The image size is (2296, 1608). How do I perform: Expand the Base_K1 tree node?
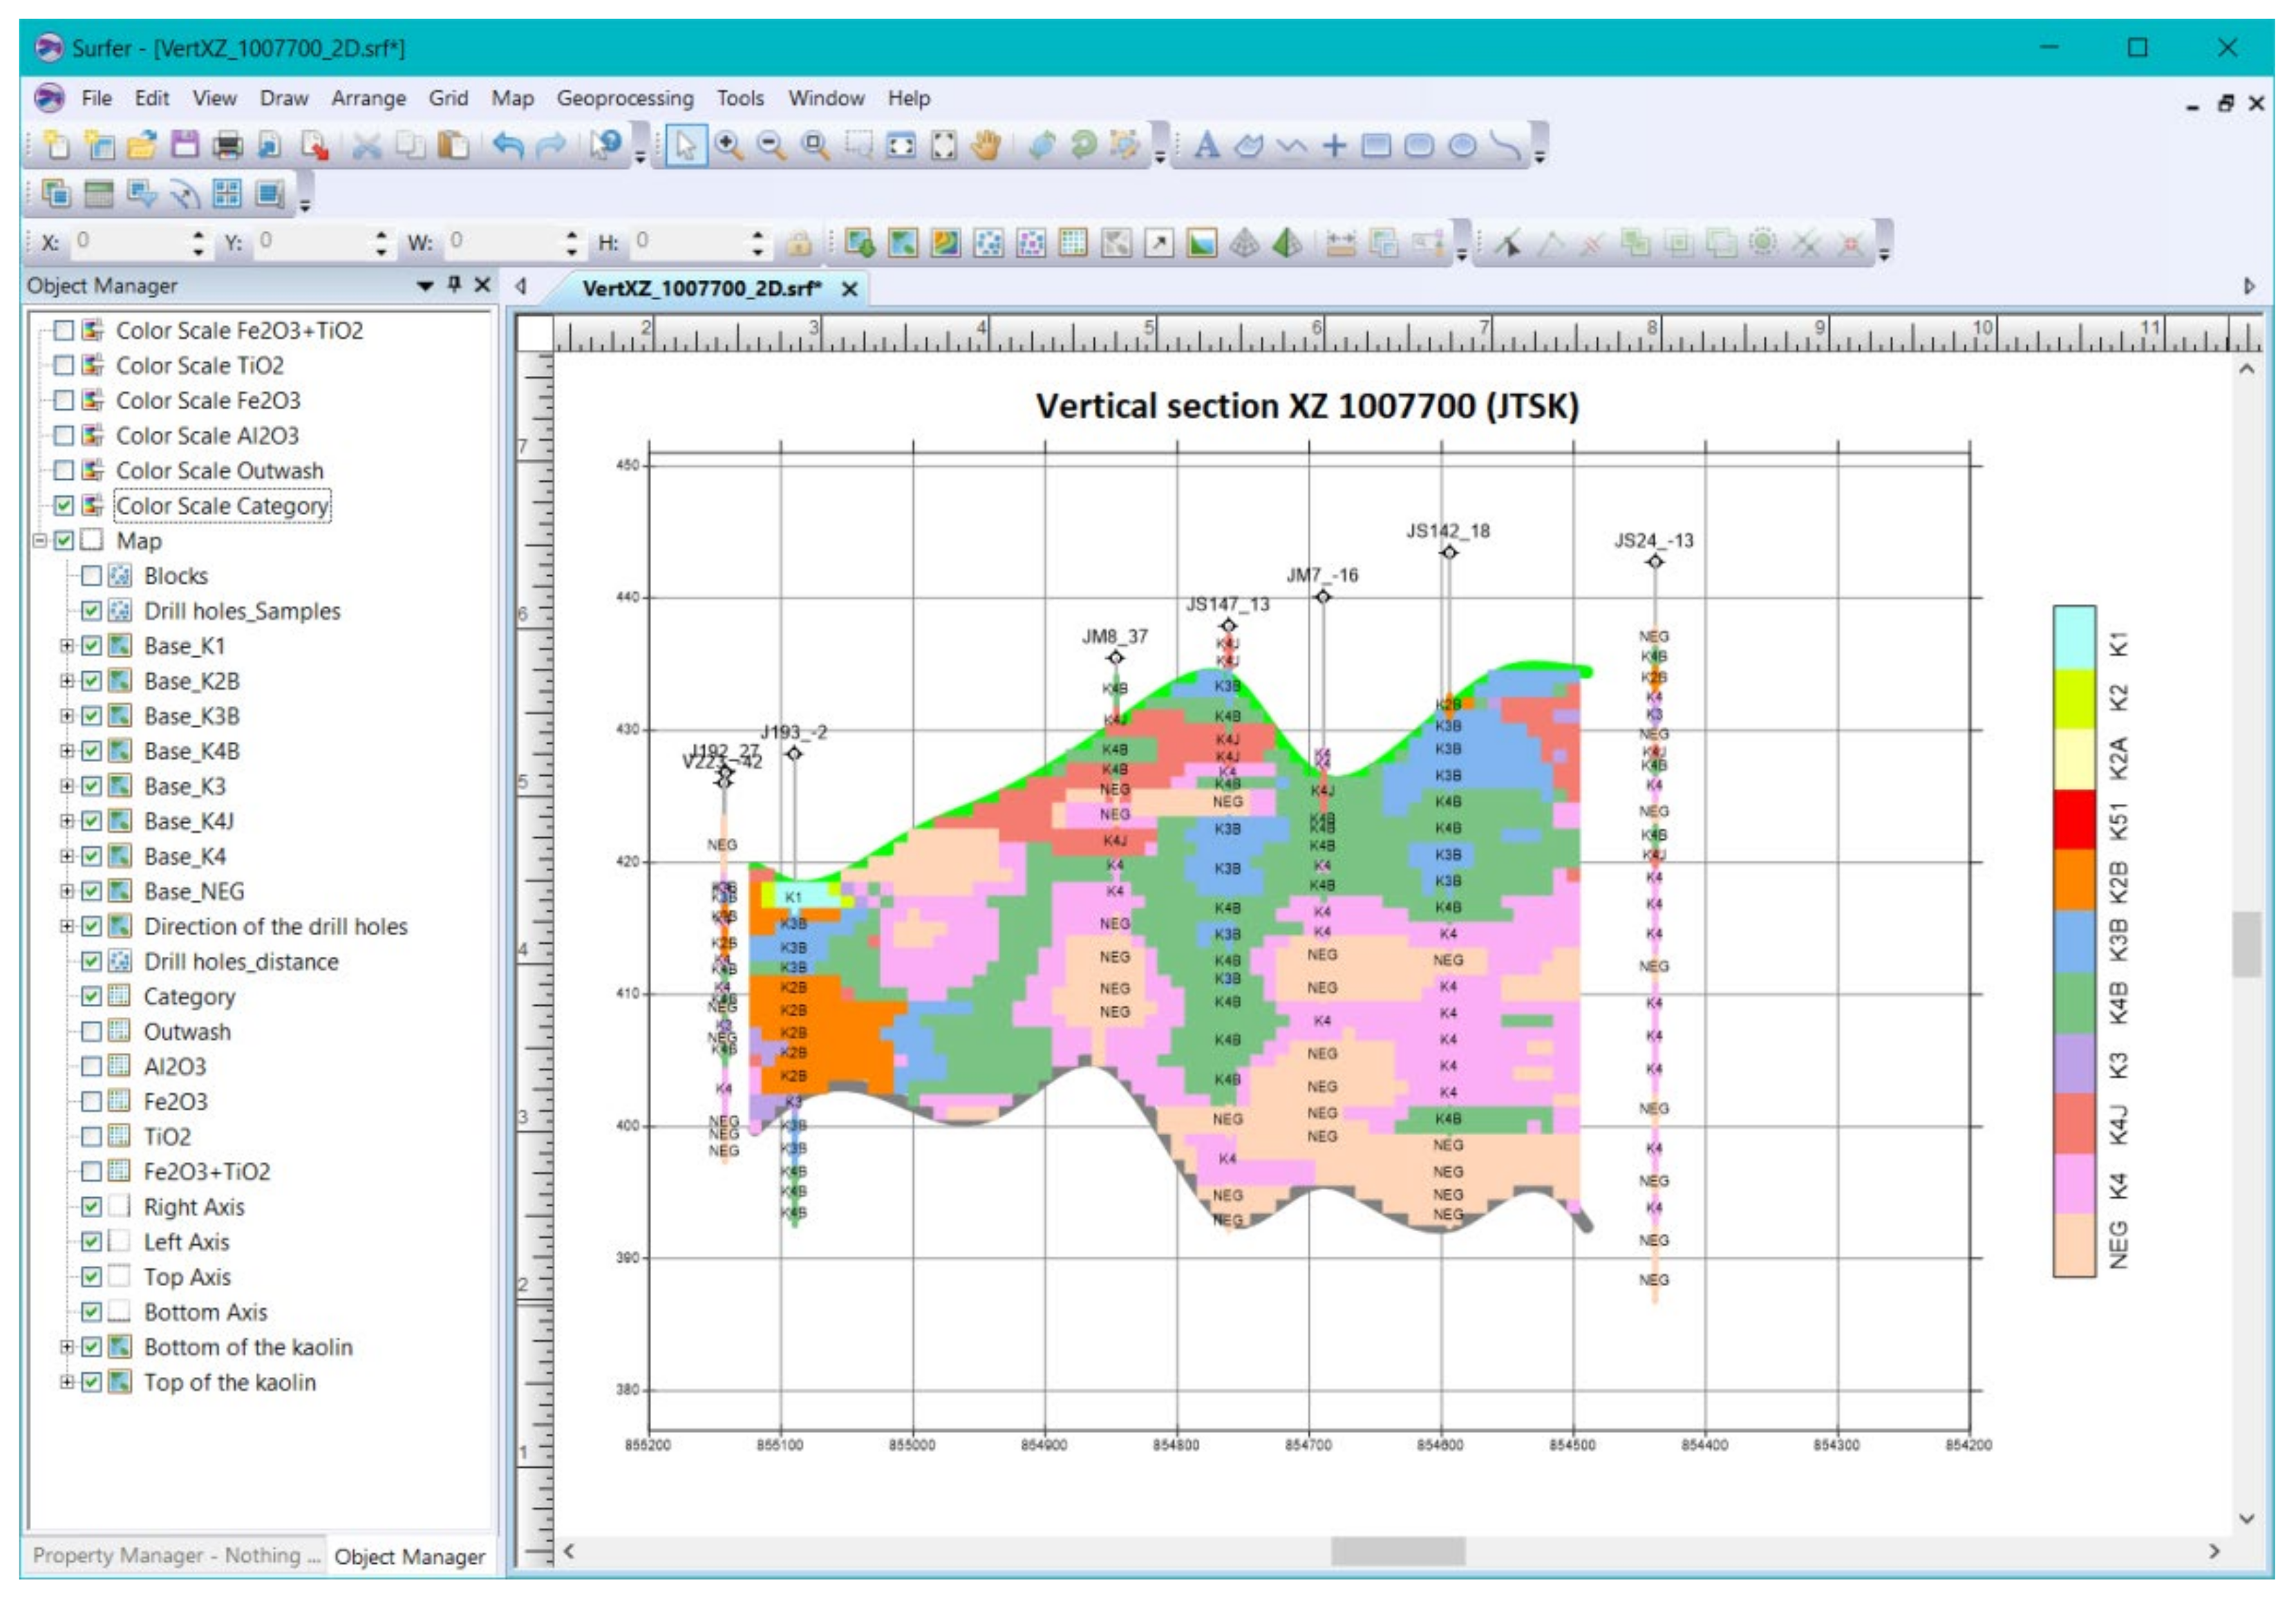pos(66,646)
